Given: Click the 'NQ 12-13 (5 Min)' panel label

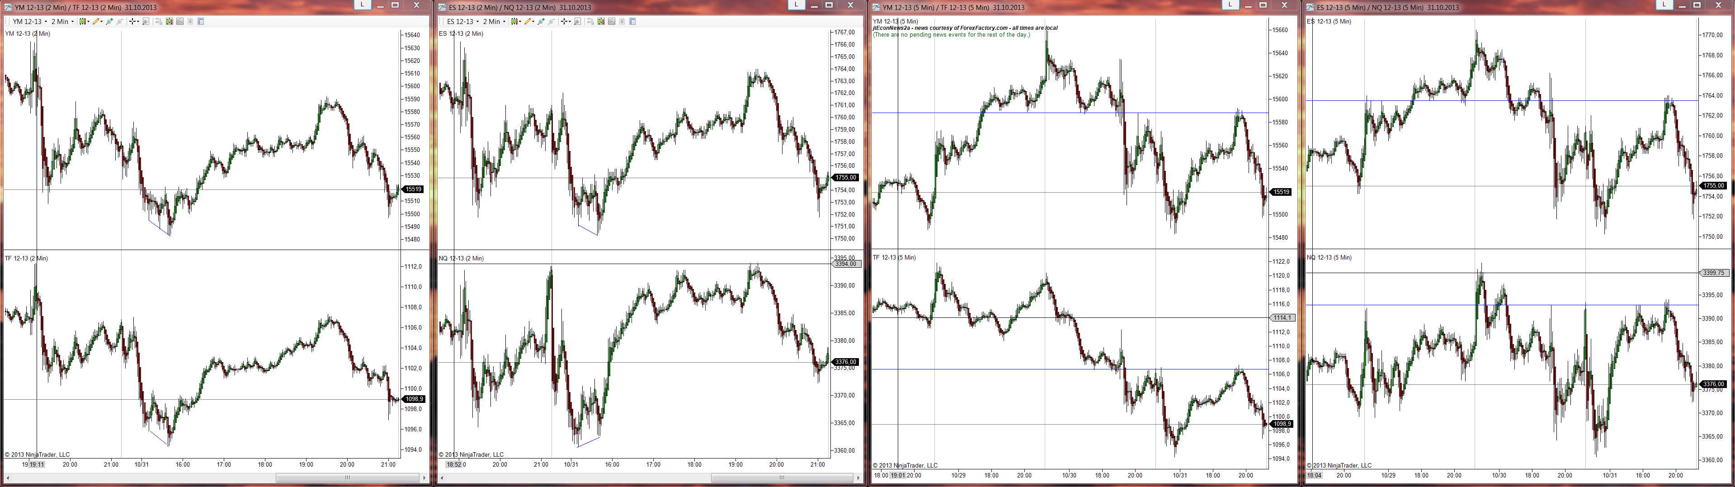Looking at the screenshot, I should 1329,257.
